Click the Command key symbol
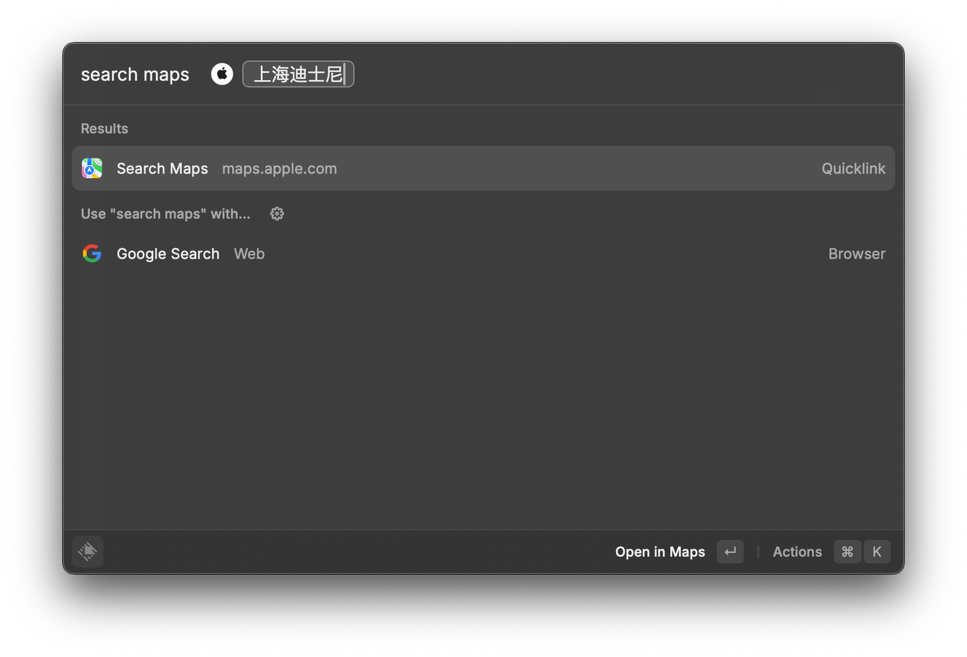The height and width of the screenshot is (657, 967). tap(848, 552)
